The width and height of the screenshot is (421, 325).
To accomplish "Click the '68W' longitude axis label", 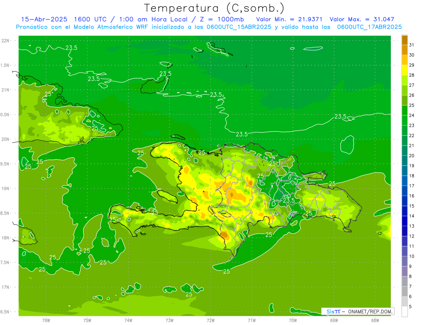I will click(x=375, y=320).
